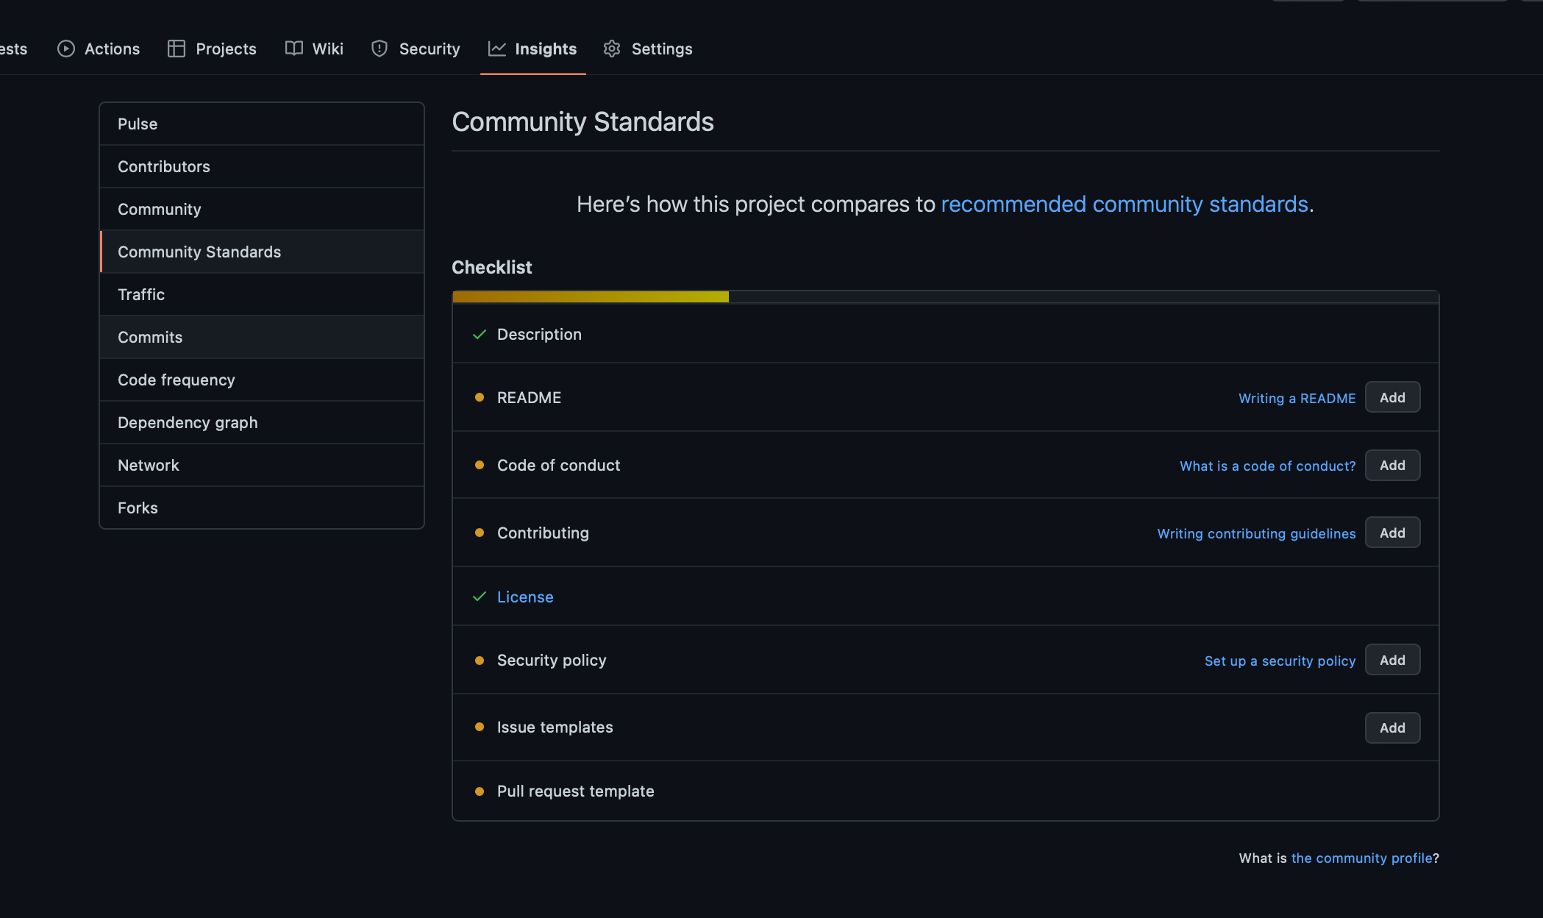The image size is (1543, 918).
Task: Click the yellow dot beside Security policy
Action: coord(480,661)
